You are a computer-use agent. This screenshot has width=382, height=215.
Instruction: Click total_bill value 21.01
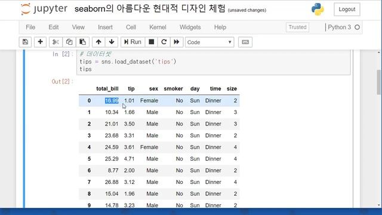coord(112,124)
